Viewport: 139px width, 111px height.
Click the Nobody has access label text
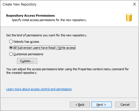pos(26,42)
